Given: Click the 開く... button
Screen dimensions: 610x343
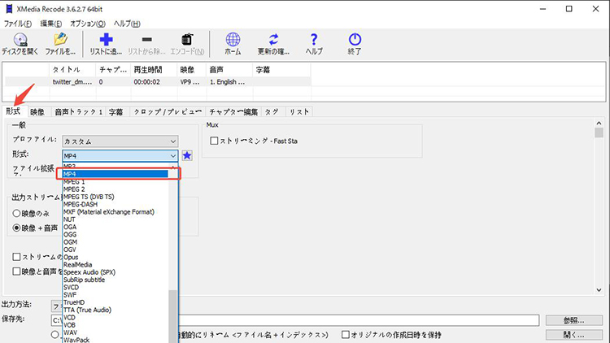Looking at the screenshot, I should [x=574, y=335].
